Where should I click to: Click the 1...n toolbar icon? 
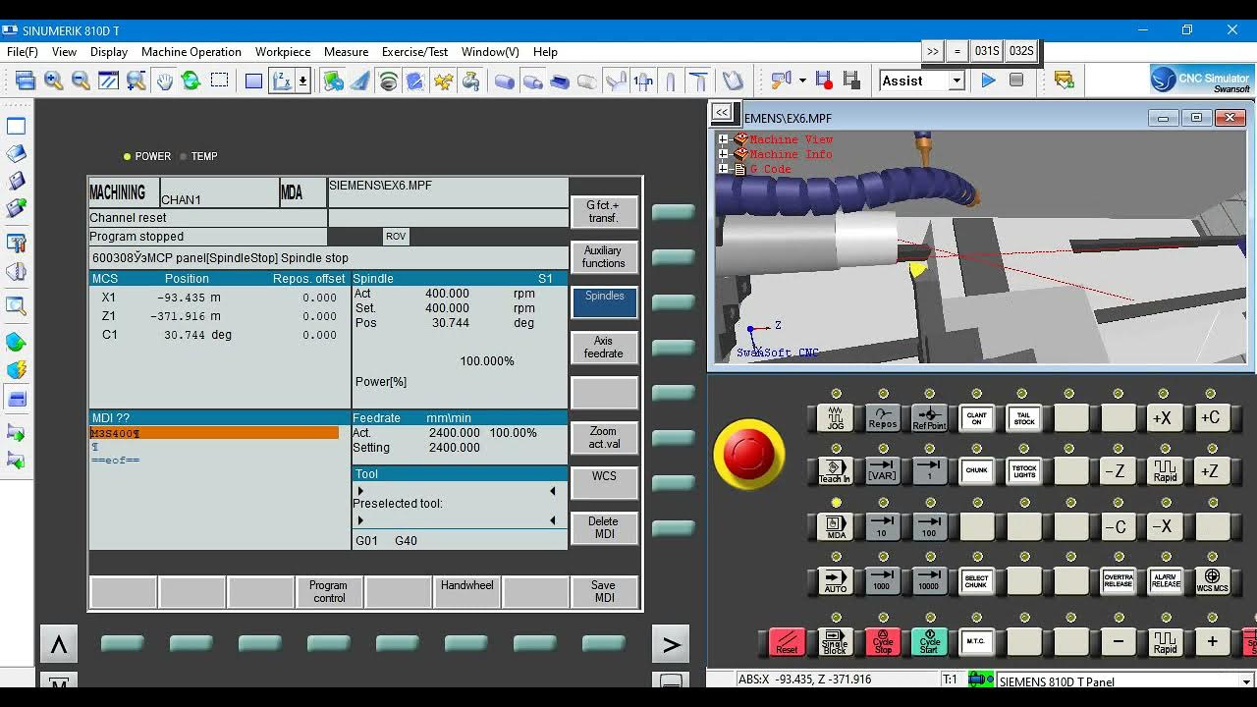[x=643, y=82]
